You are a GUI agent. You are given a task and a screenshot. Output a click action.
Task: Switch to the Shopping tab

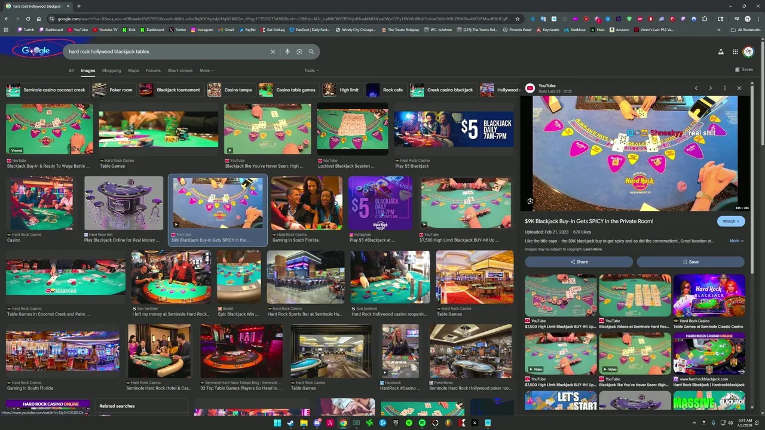point(111,70)
